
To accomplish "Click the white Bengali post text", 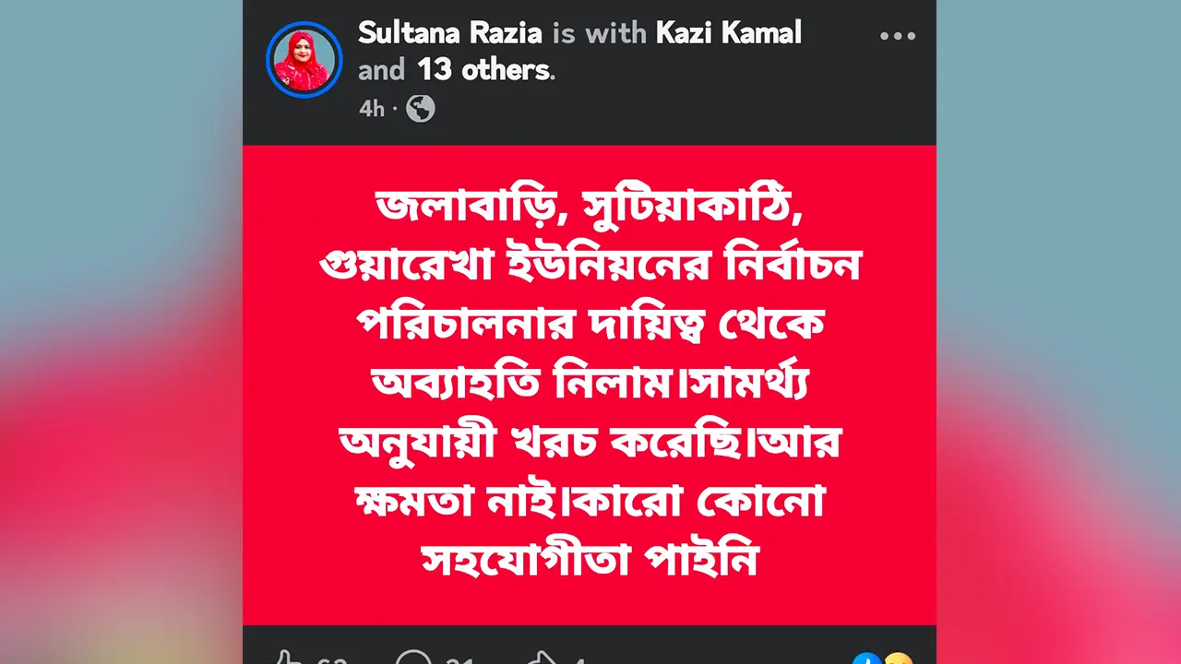I will click(x=590, y=384).
